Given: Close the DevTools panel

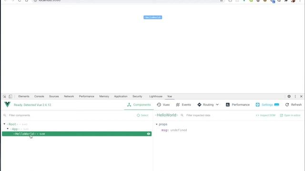Looking at the screenshot, I should tap(301, 96).
